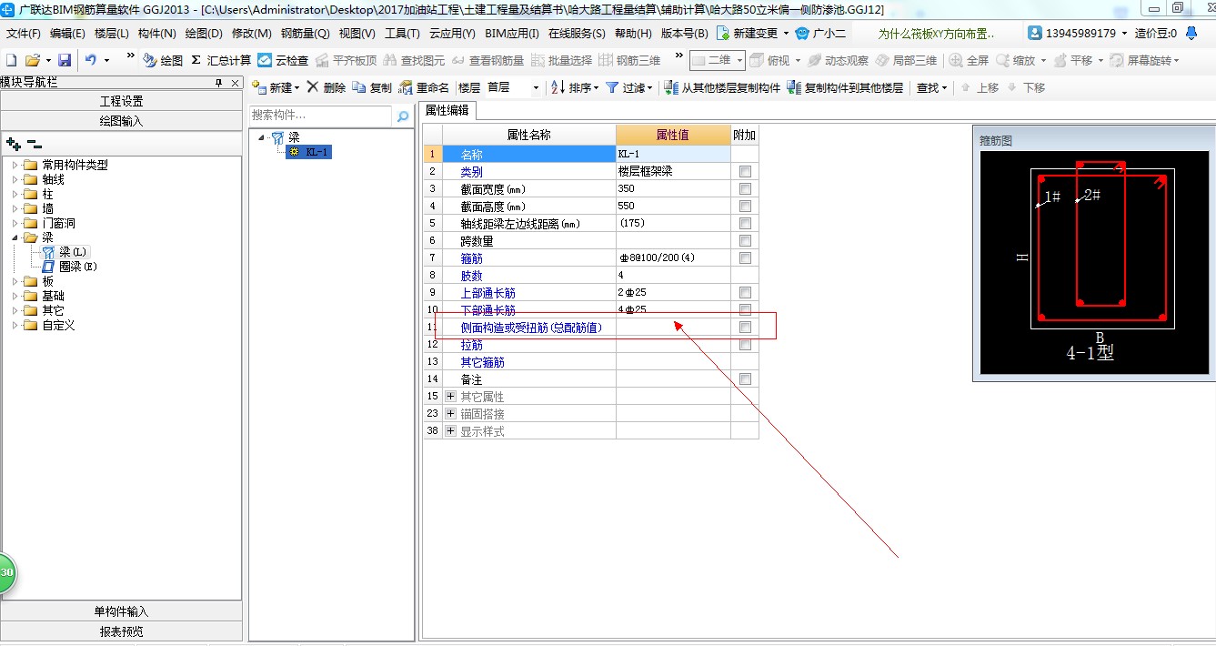Click the notification bell icon
Screen dimensions: 1216x646
pyautogui.click(x=1191, y=33)
